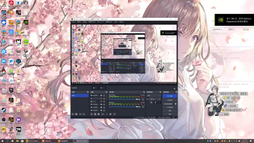Open the 工具 (Tools) menu
This screenshot has width=254, height=143.
(116, 22)
